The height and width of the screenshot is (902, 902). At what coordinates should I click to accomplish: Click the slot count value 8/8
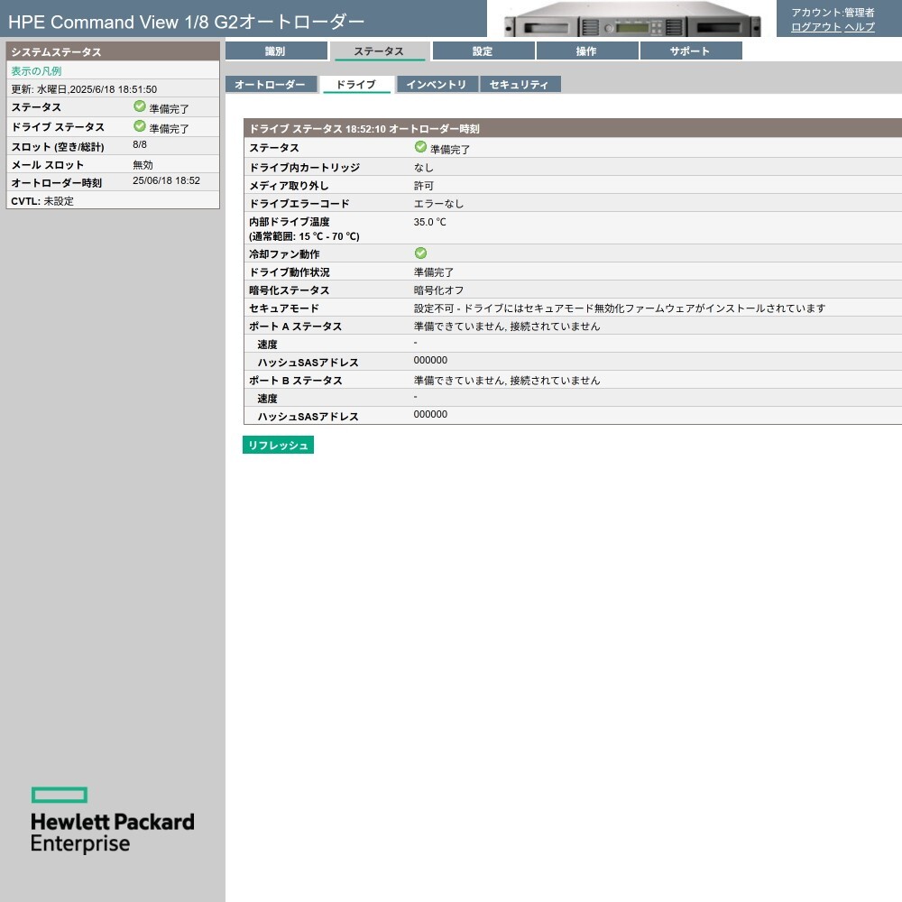(140, 144)
